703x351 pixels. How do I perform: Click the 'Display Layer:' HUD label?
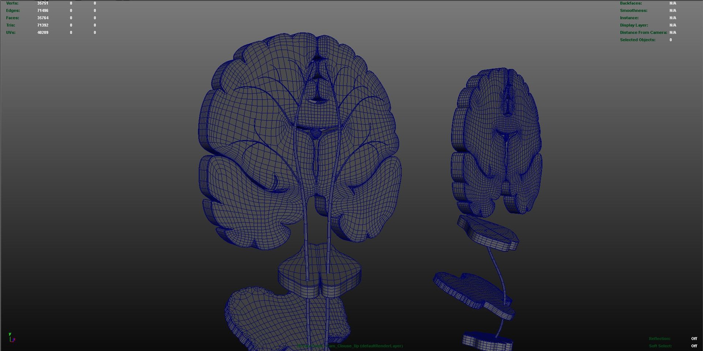pyautogui.click(x=634, y=25)
